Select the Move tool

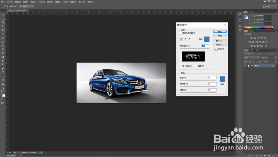3,15
